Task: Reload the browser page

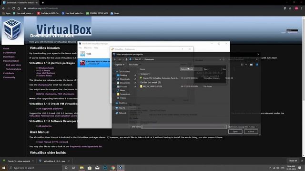Action: coord(14,9)
